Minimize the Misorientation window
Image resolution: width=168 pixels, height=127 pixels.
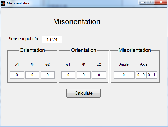[143, 3]
